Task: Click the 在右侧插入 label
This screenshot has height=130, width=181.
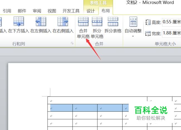Action: pyautogui.click(x=63, y=31)
